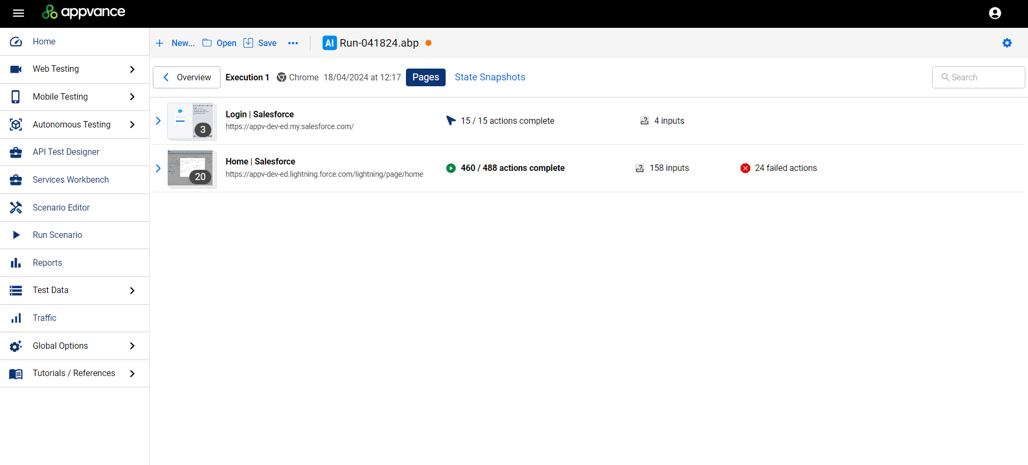Viewport: 1028px width, 465px height.
Task: Click the Tutorials / References book icon
Action: point(16,373)
